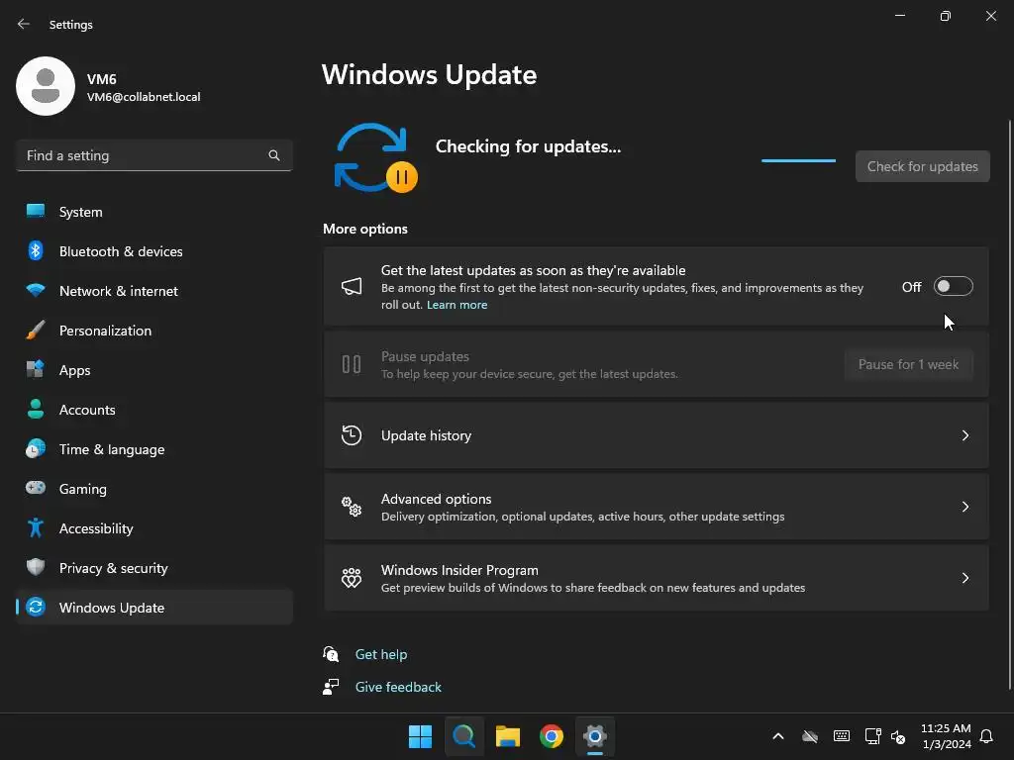The image size is (1014, 760).
Task: Click the Windows Update sync icon in sidebar
Action: pos(36,607)
